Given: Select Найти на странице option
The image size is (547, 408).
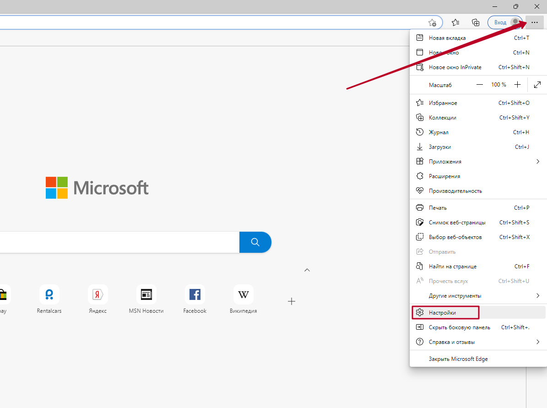Looking at the screenshot, I should point(478,267).
